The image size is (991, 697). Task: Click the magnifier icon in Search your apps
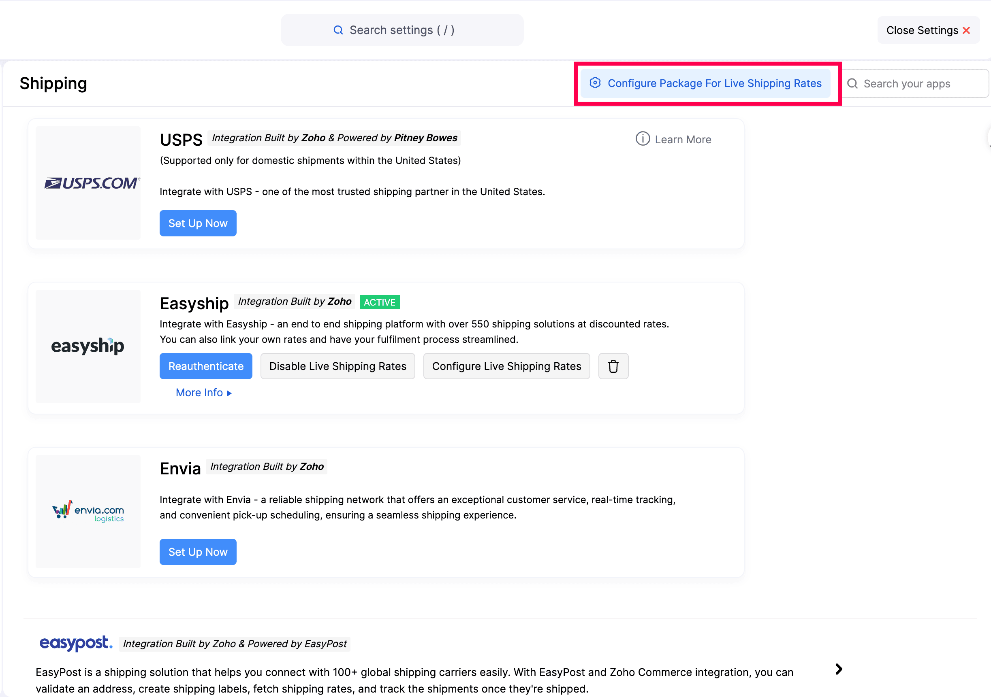852,84
